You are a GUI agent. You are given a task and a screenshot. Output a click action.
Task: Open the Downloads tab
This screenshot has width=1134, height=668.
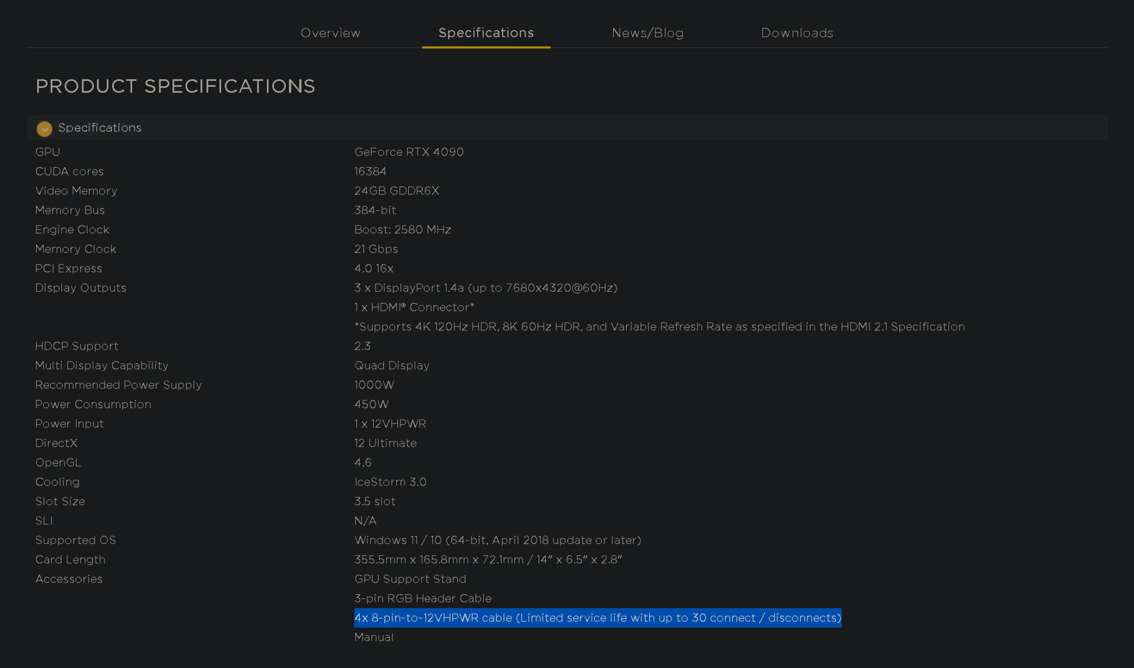tap(797, 32)
